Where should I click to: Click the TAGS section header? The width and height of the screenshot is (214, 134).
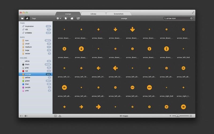coord(22,23)
